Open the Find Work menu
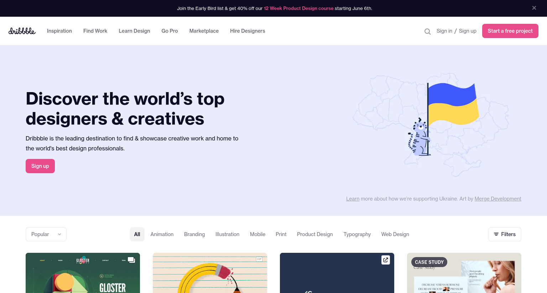547x293 pixels. point(95,31)
